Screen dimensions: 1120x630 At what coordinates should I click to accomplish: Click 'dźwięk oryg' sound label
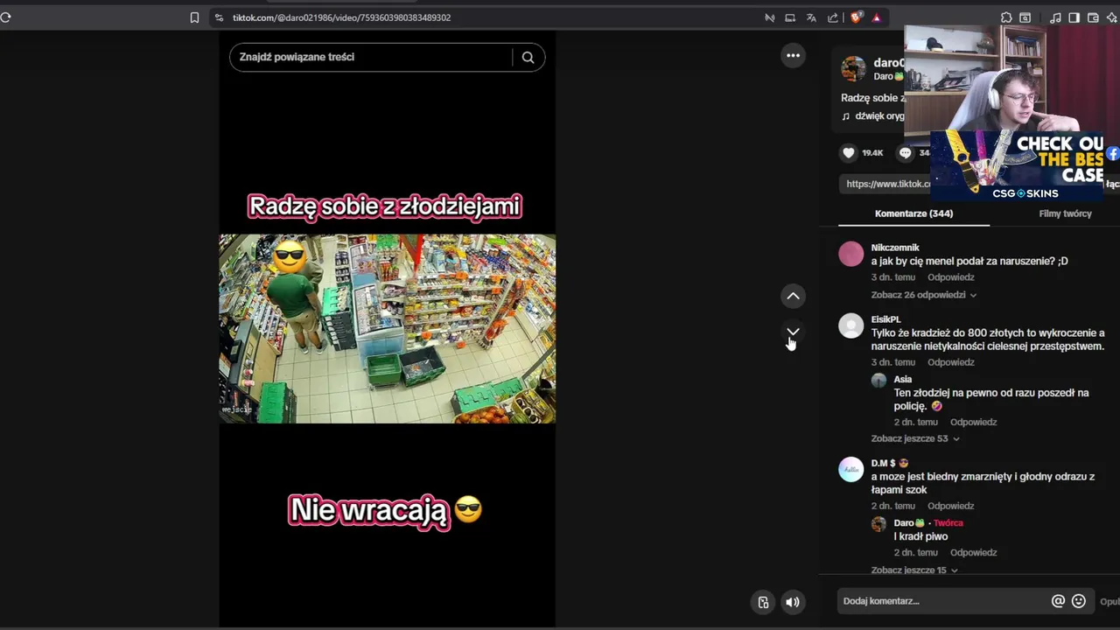879,115
